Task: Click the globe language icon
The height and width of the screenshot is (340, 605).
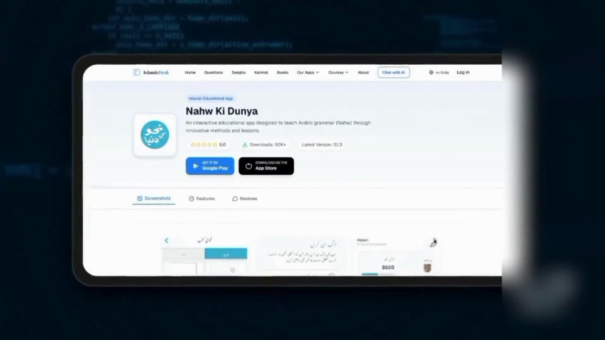Action: click(431, 72)
